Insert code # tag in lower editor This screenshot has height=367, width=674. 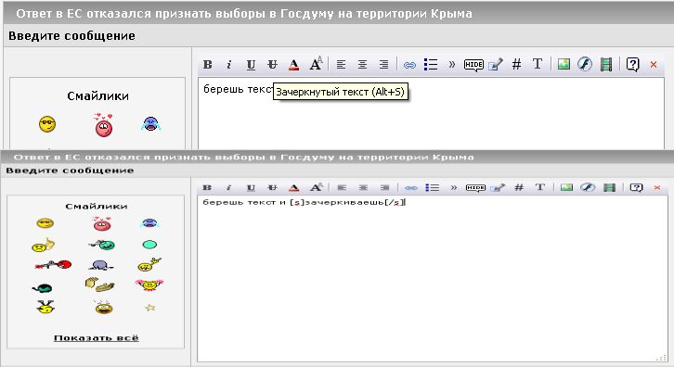(x=519, y=187)
